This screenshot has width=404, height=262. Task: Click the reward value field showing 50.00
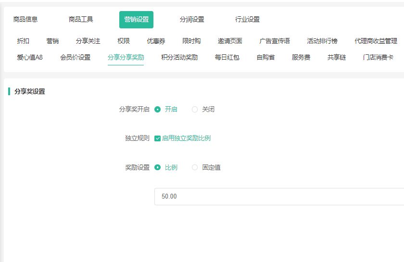click(279, 197)
